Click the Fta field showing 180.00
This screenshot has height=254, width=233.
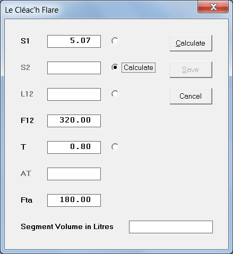[74, 200]
